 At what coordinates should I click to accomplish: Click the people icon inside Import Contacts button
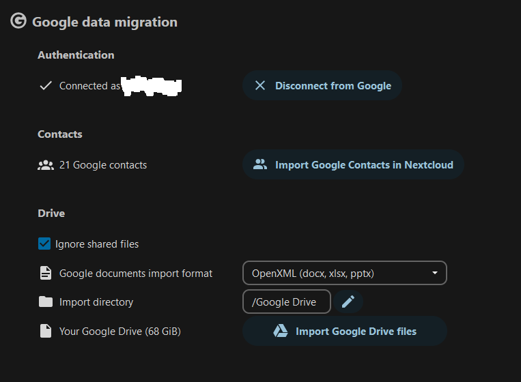[x=260, y=164]
